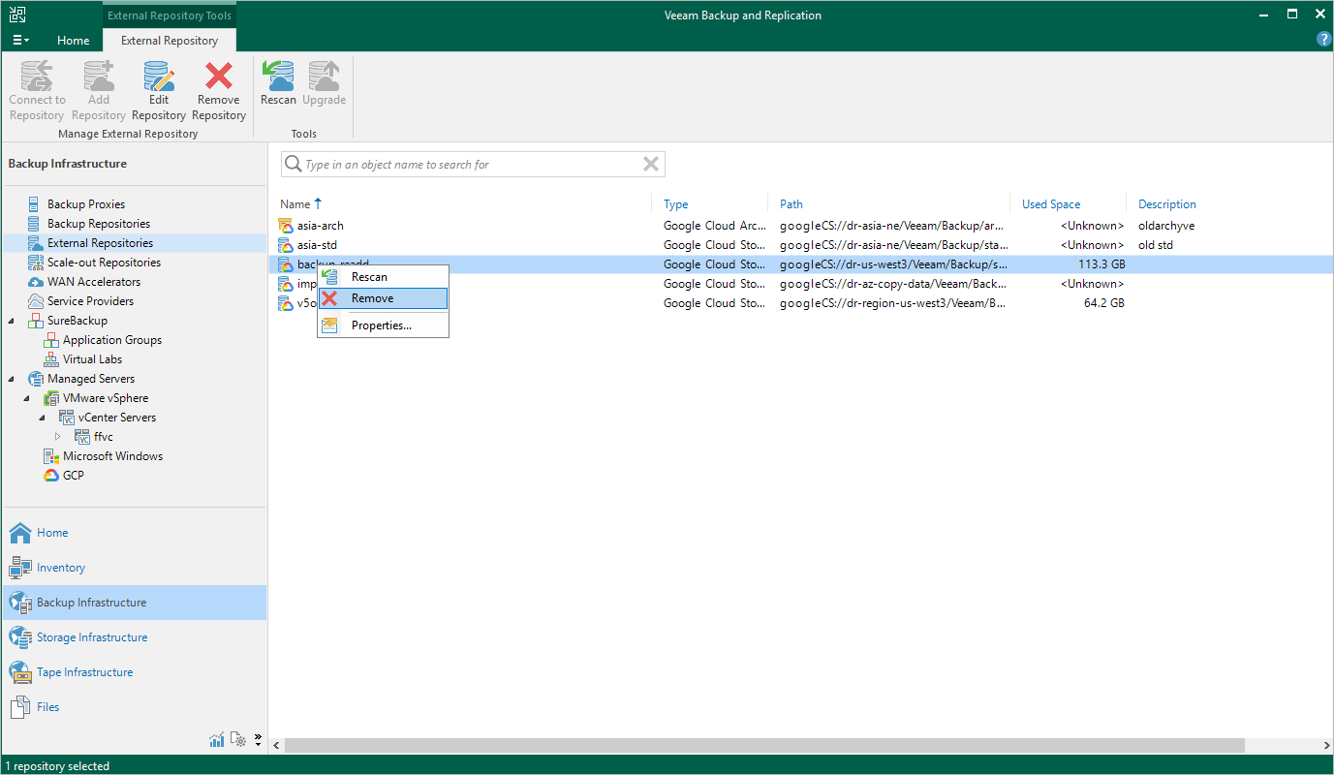1334x775 pixels.
Task: Sort by the Path column header
Action: [791, 204]
